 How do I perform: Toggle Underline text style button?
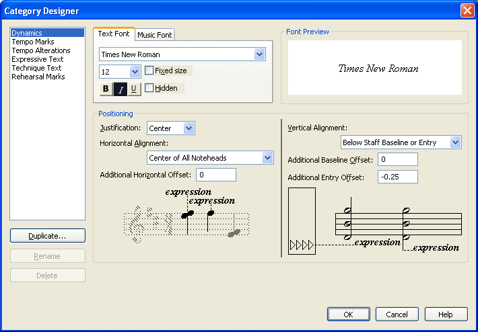coord(133,89)
